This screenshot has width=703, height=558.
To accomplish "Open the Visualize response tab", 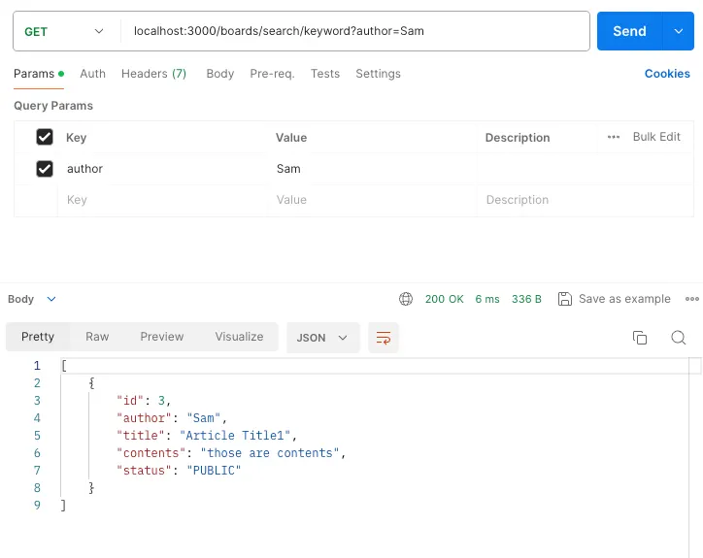I will pos(239,337).
